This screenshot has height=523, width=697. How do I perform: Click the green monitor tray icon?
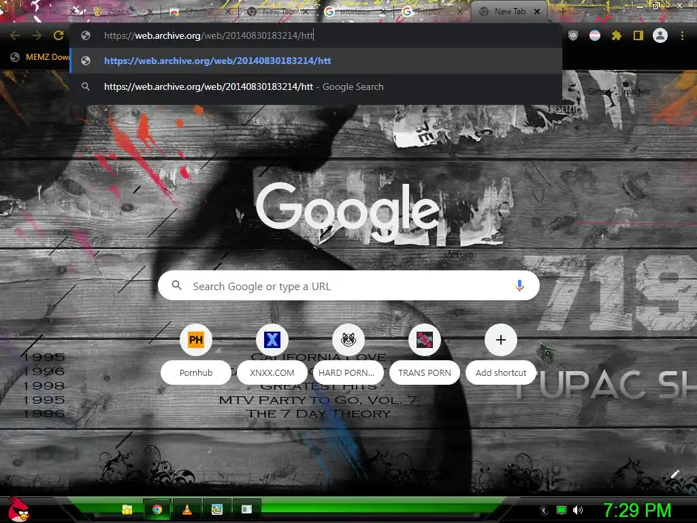(562, 510)
